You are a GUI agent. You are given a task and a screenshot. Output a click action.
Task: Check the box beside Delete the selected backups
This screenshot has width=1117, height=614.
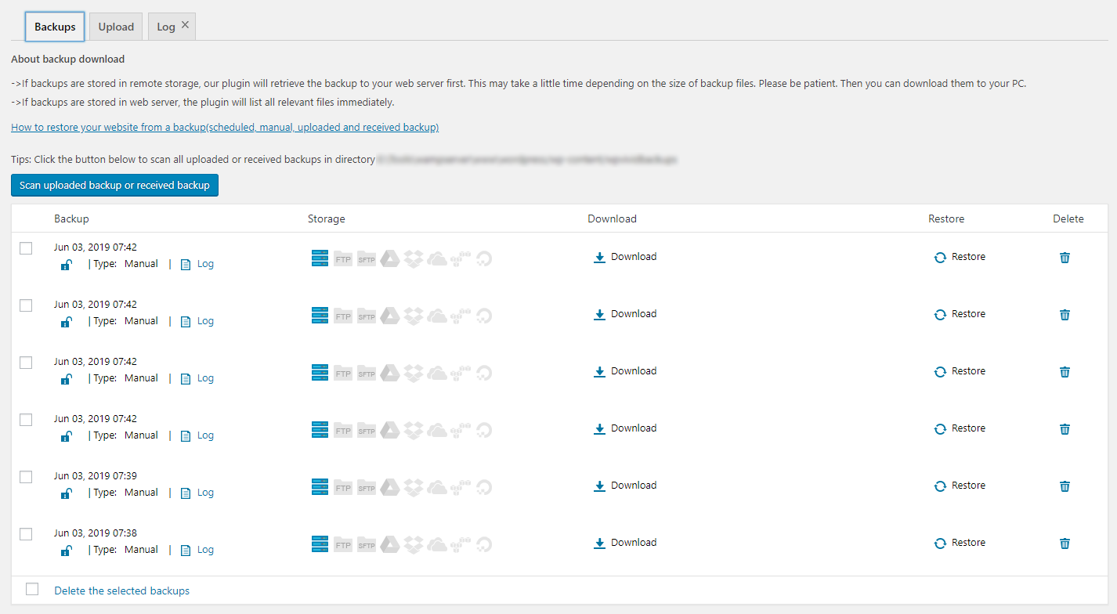pos(32,589)
